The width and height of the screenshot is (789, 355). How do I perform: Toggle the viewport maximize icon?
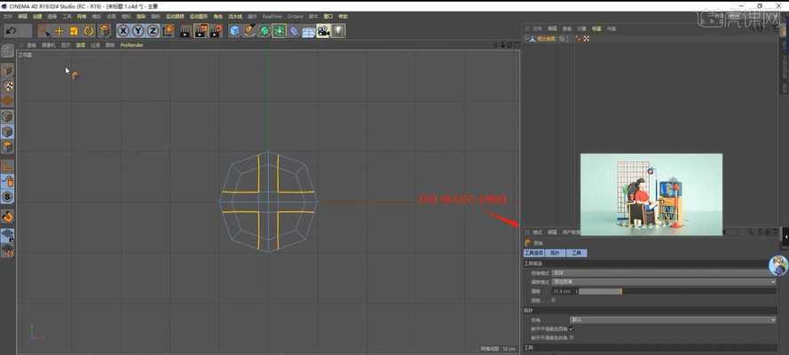pos(516,45)
